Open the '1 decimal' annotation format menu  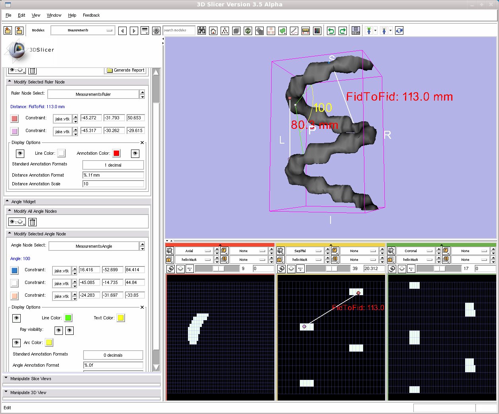click(113, 165)
